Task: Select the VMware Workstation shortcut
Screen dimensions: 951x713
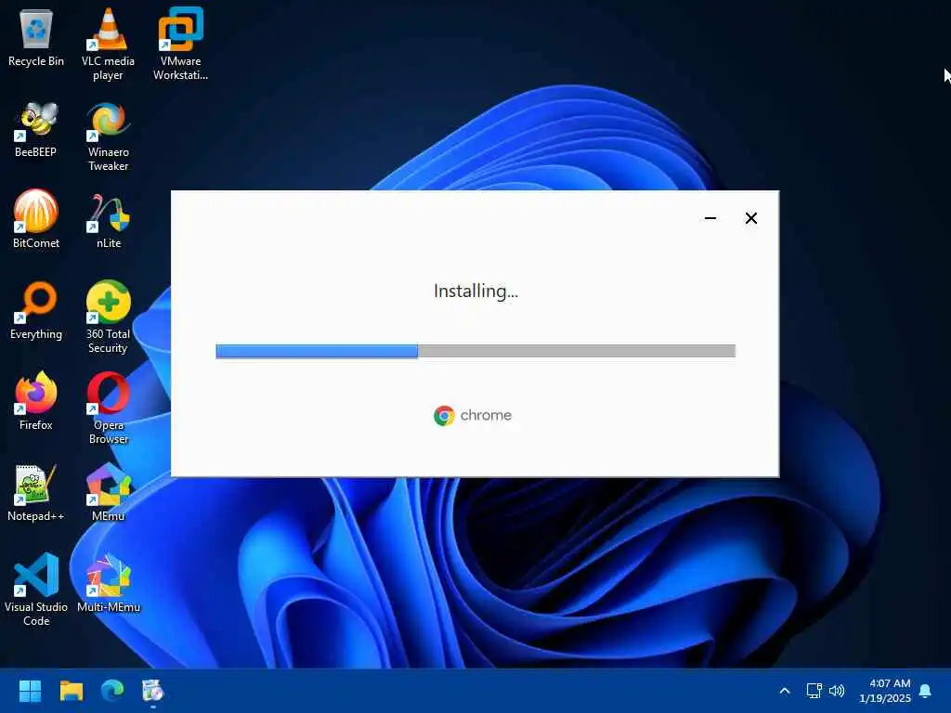Action: click(181, 44)
